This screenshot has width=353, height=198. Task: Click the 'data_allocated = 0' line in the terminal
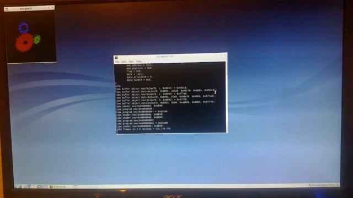click(x=140, y=77)
